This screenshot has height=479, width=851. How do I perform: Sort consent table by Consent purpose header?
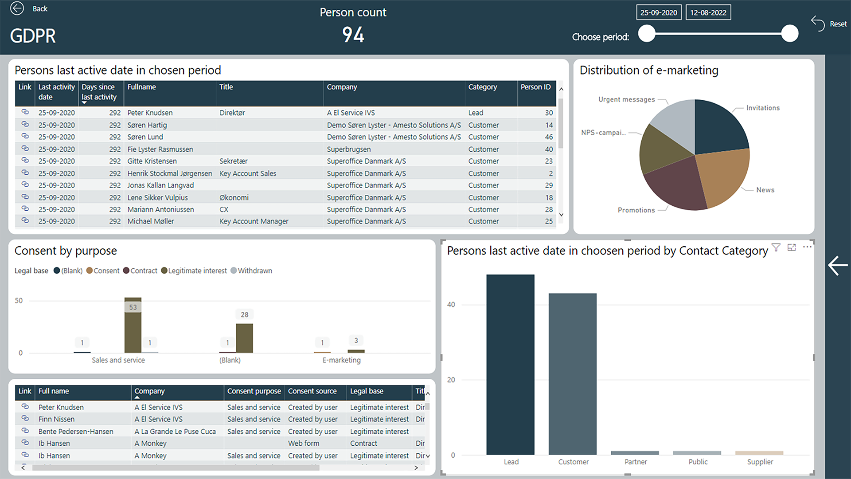[x=254, y=391]
